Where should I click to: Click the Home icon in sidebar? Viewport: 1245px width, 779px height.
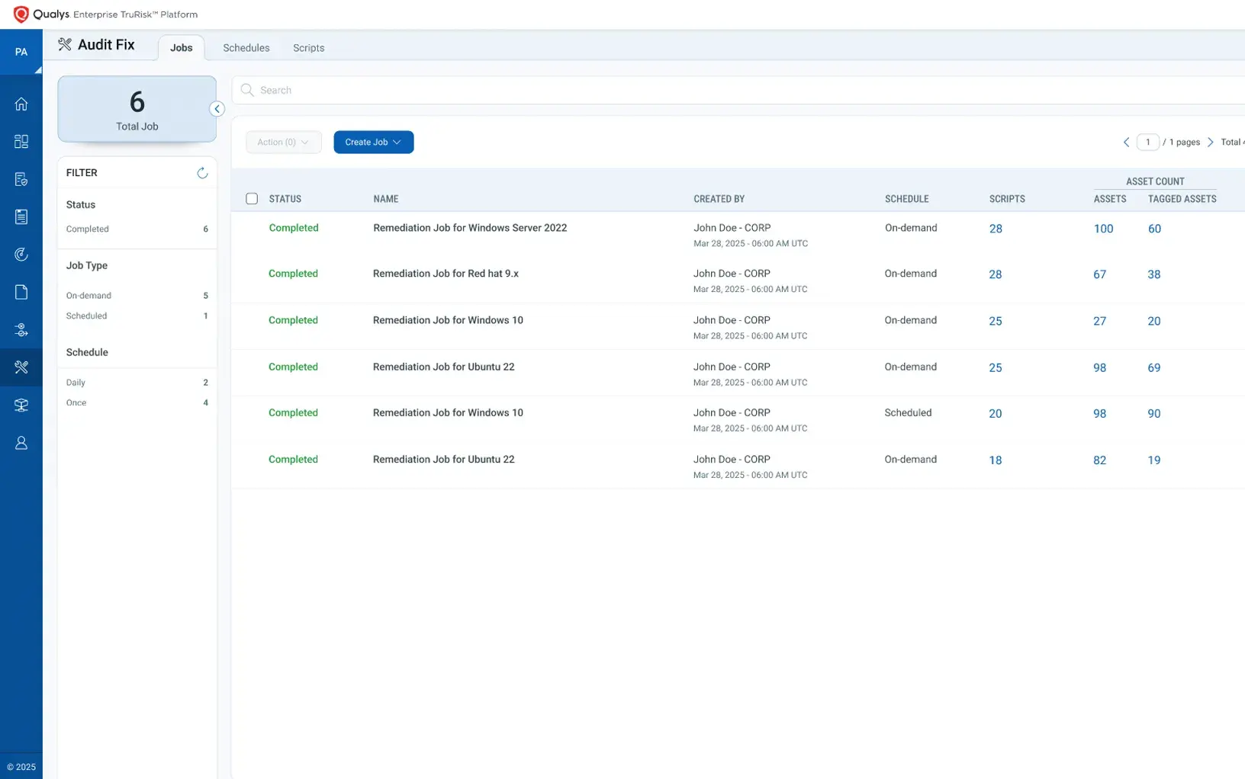[x=21, y=104]
